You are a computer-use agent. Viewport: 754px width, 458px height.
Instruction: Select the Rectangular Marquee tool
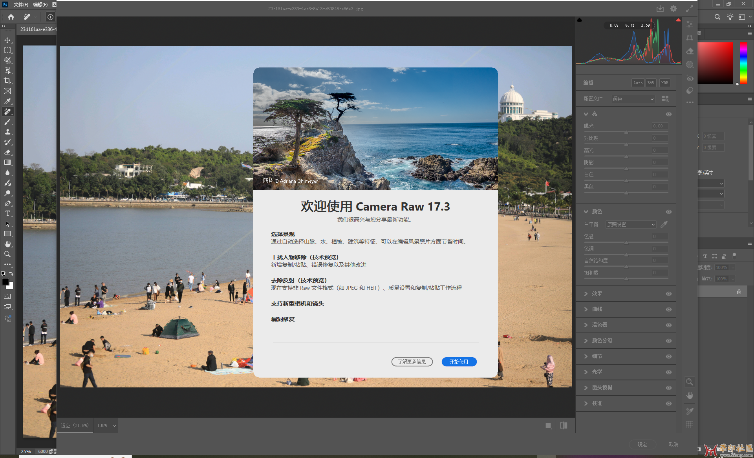click(7, 50)
